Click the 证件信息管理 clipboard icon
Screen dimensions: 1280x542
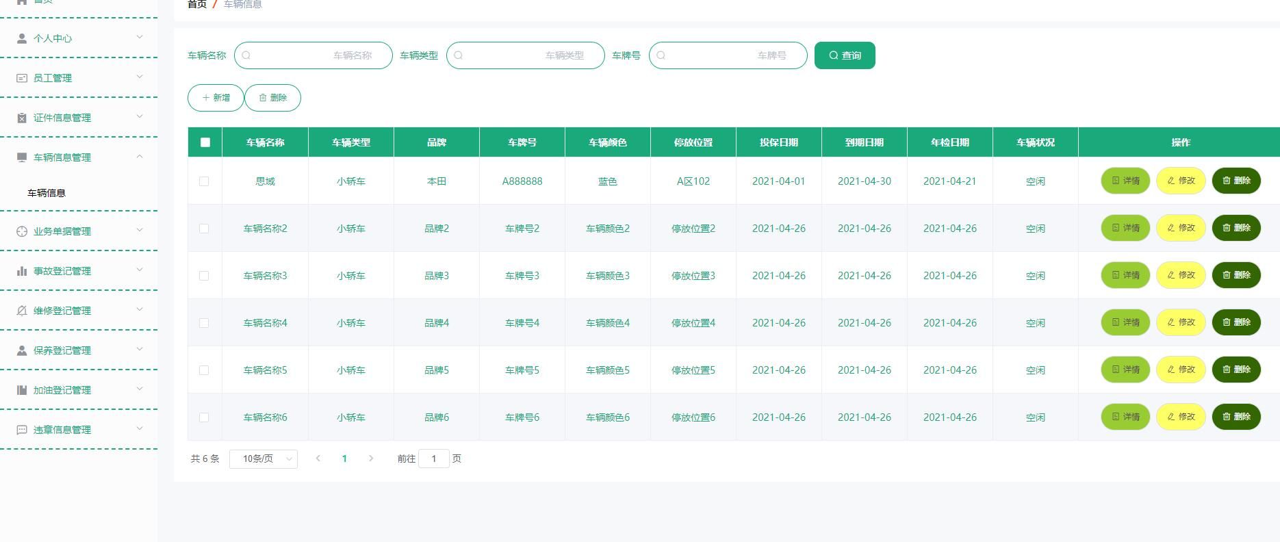click(x=22, y=118)
